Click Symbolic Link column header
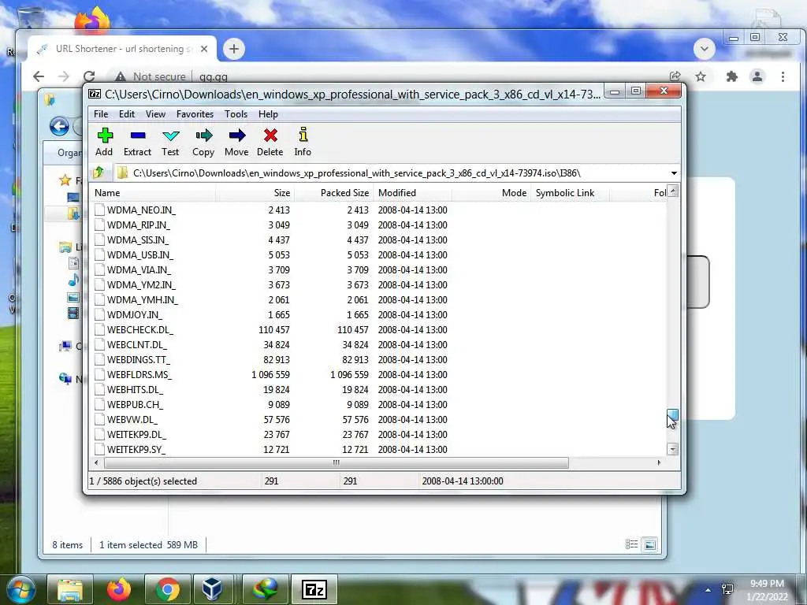The height and width of the screenshot is (605, 807). [x=571, y=193]
